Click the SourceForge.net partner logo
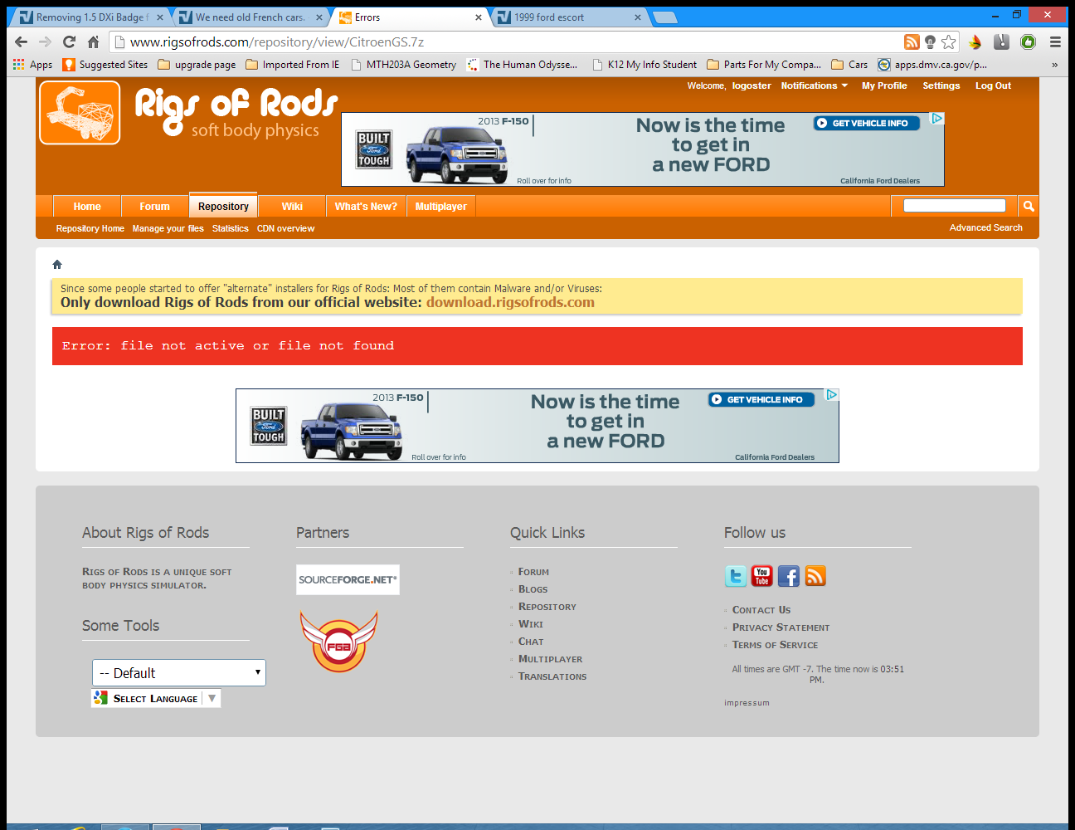 pos(348,579)
